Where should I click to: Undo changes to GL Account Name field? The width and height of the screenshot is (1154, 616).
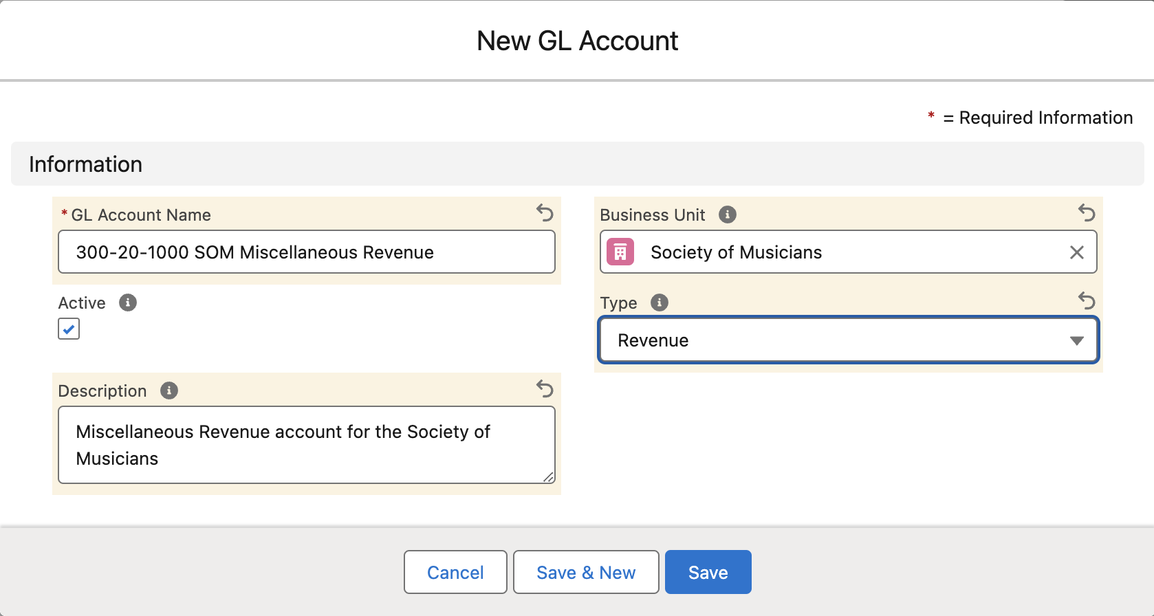pos(545,213)
